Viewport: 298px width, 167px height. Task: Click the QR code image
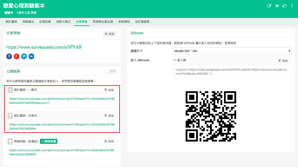(x=211, y=116)
